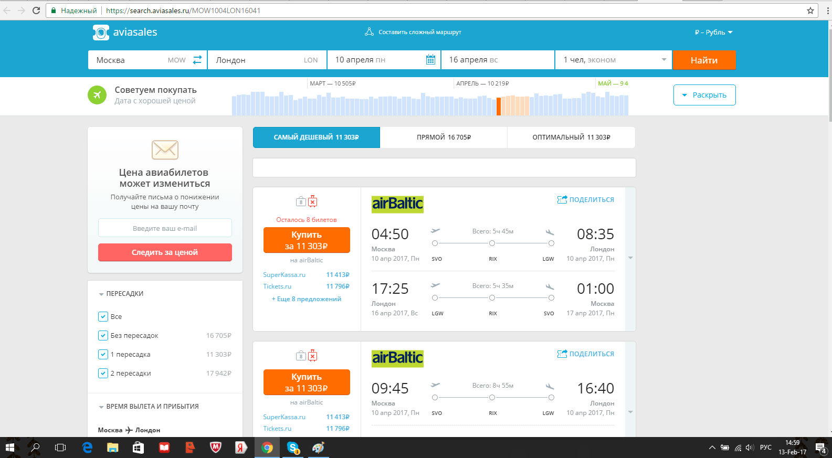Click first ticket's baggage included icon
The height and width of the screenshot is (458, 832).
pos(301,201)
